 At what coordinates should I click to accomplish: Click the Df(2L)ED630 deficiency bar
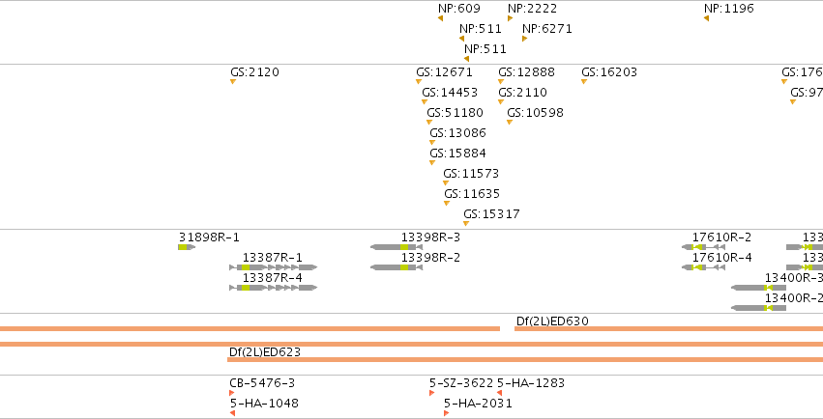pyautogui.click(x=668, y=329)
